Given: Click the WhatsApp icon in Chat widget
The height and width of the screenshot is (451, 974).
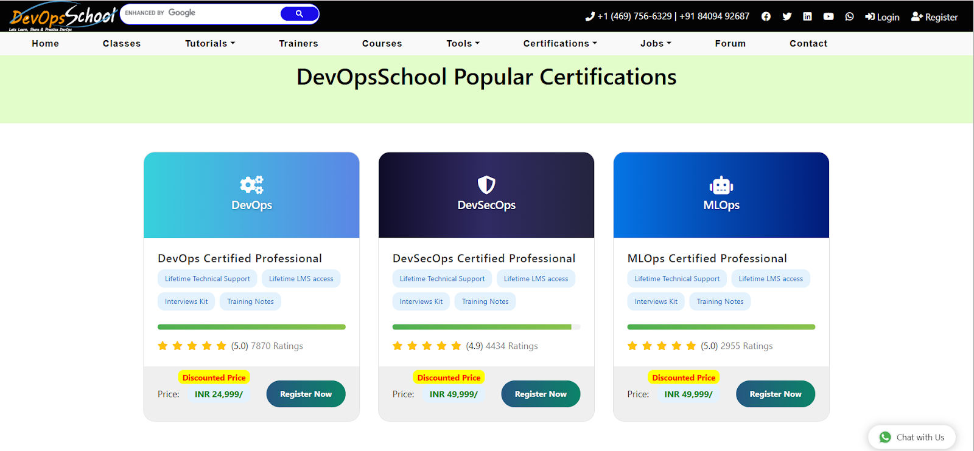Looking at the screenshot, I should coord(885,437).
